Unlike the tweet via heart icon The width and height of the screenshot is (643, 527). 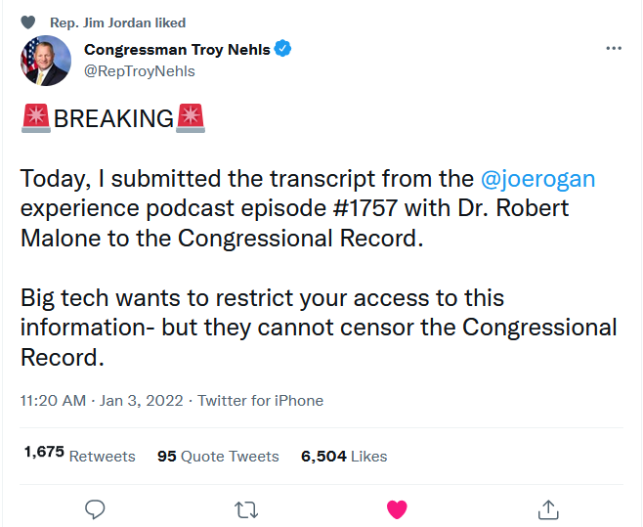pyautogui.click(x=397, y=508)
